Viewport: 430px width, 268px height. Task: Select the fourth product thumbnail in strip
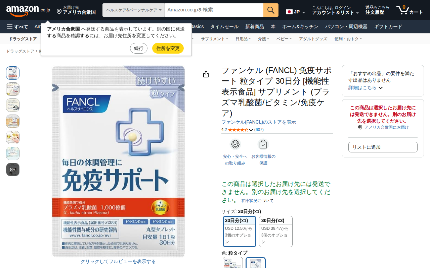tap(13, 121)
